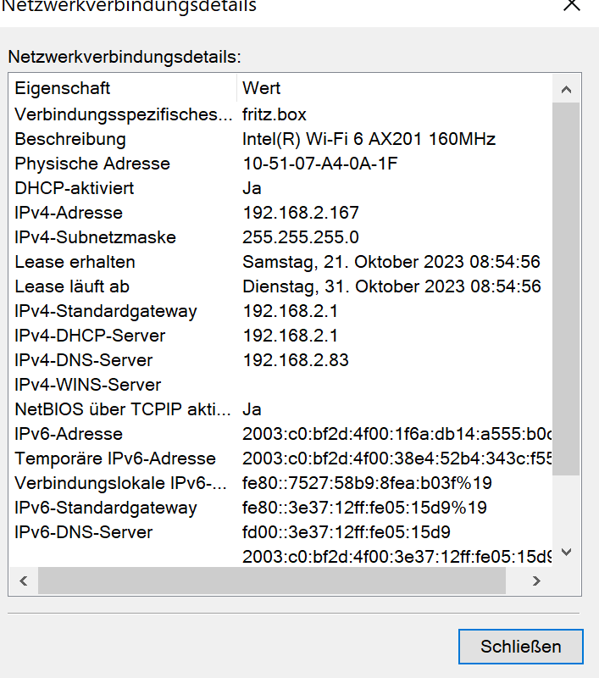This screenshot has width=599, height=678.
Task: Select the Beschreibung Intel Wi-Fi row
Action: 281,139
